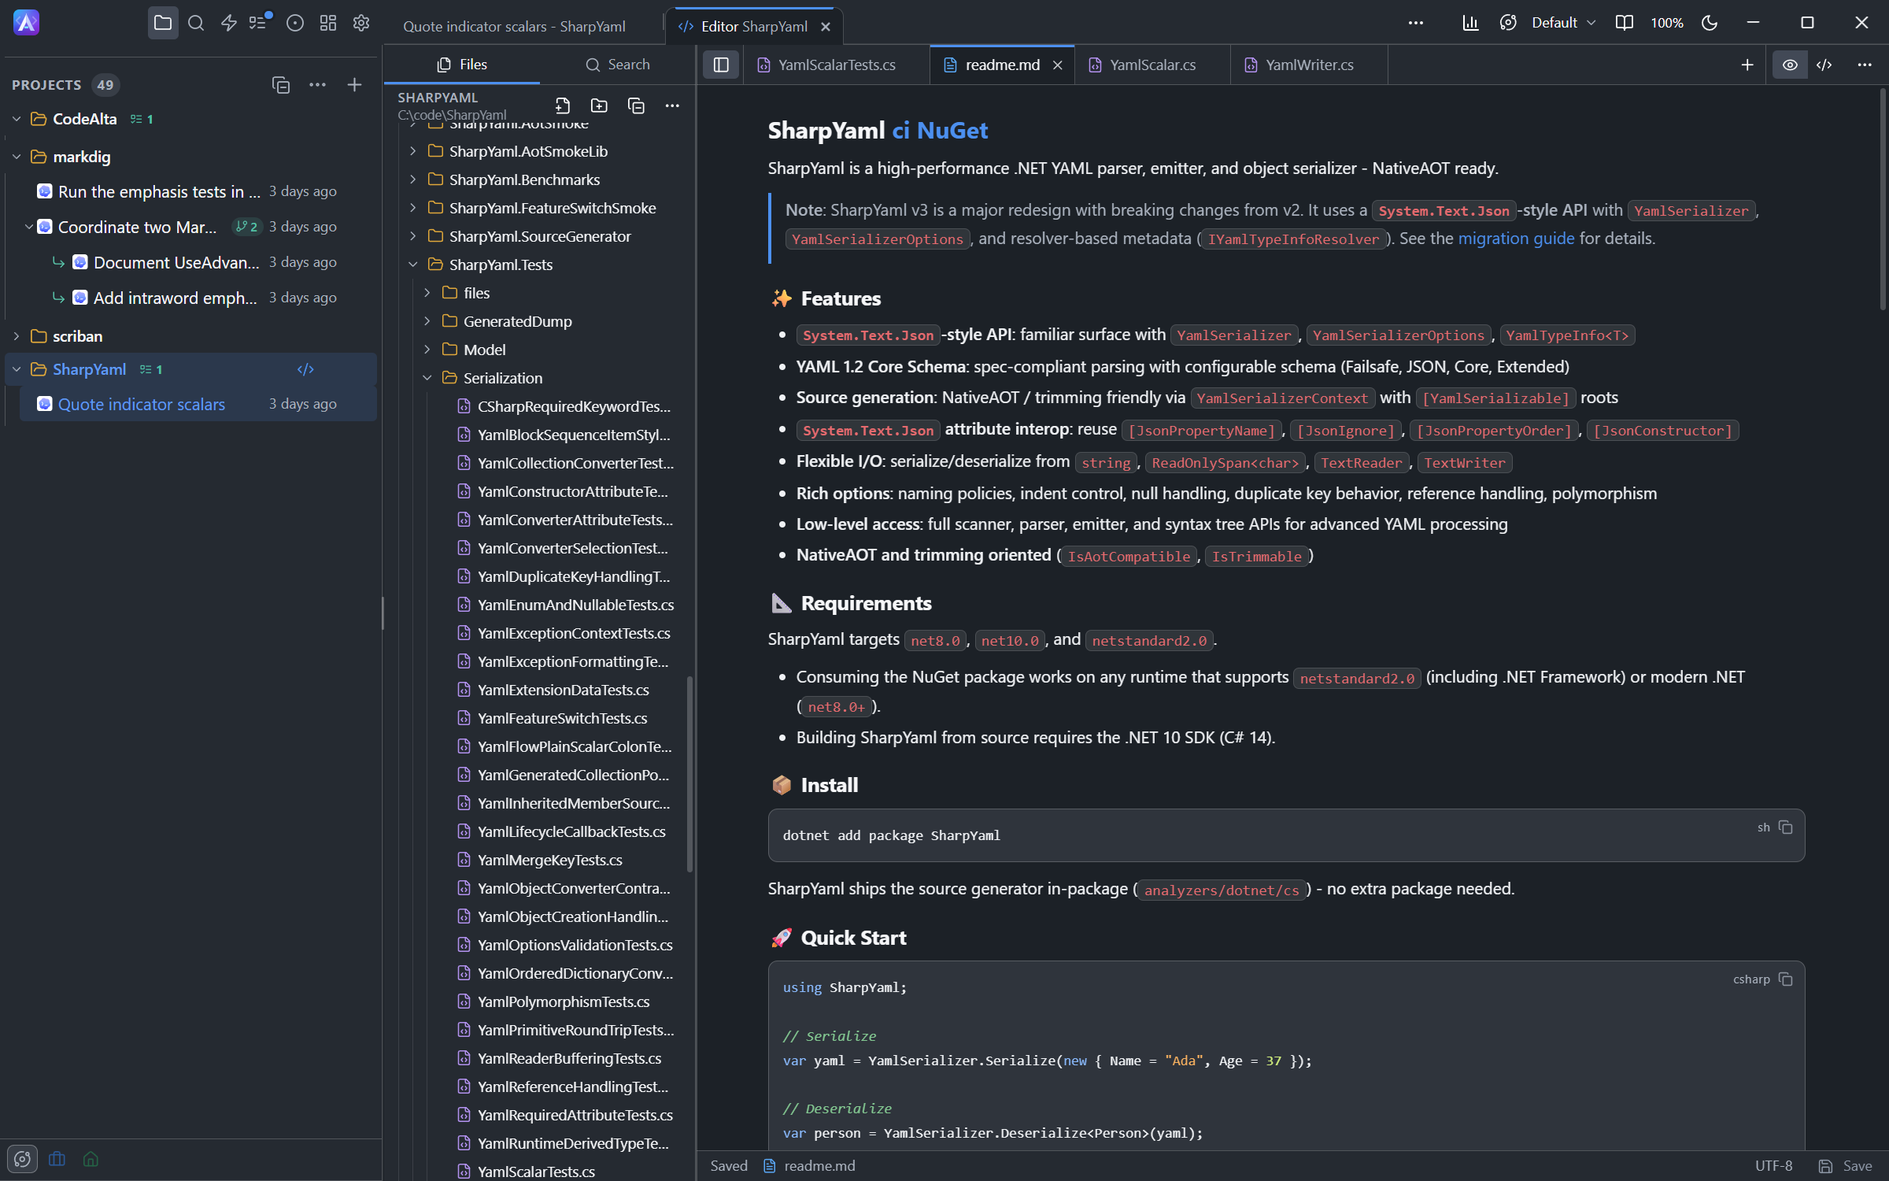The height and width of the screenshot is (1181, 1889).
Task: Click the code editor icon on SharpYaml project row
Action: 305,369
